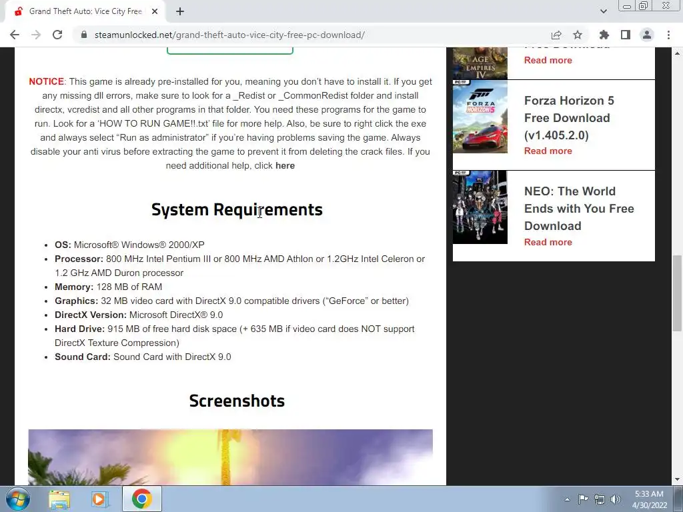Open the Chrome profile avatar

tap(647, 35)
